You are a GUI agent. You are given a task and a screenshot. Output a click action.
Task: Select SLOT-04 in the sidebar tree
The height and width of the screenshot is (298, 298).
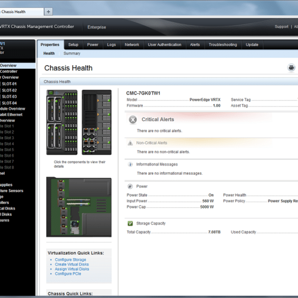pos(9,103)
